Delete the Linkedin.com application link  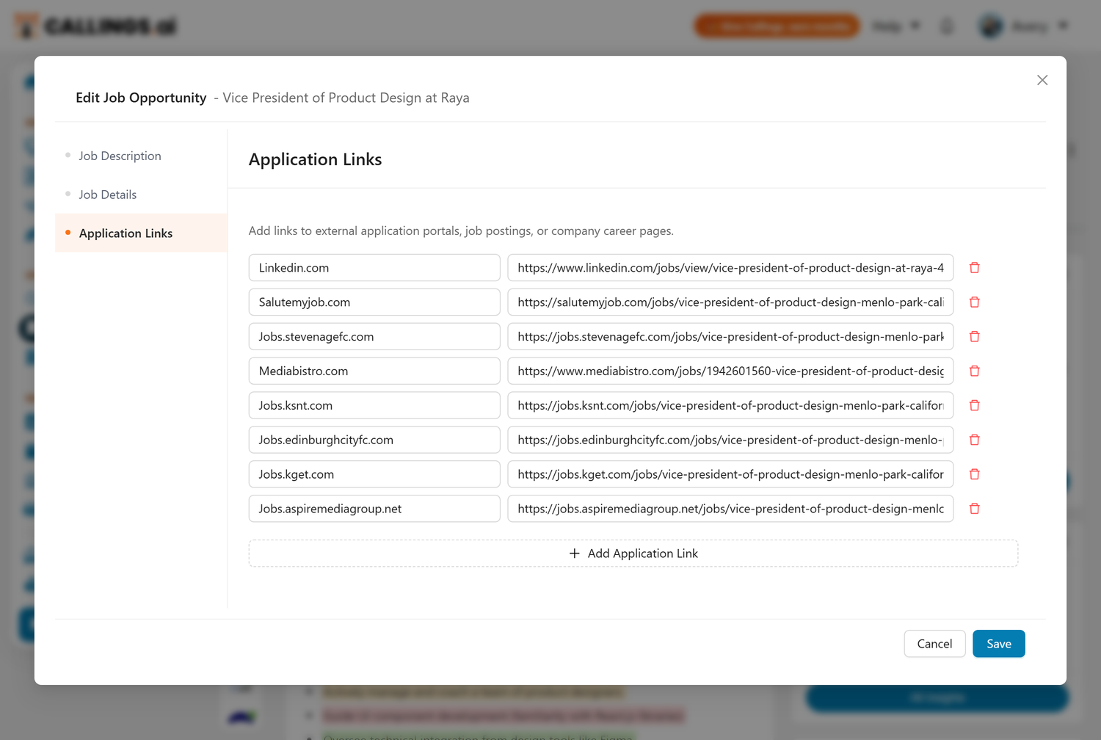975,268
